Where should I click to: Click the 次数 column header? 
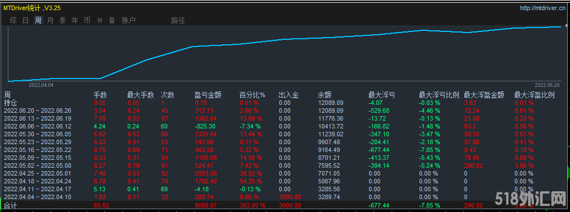coord(167,95)
